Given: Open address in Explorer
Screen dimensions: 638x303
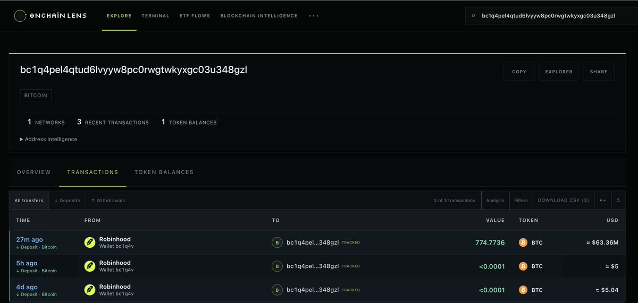Looking at the screenshot, I should [x=559, y=72].
